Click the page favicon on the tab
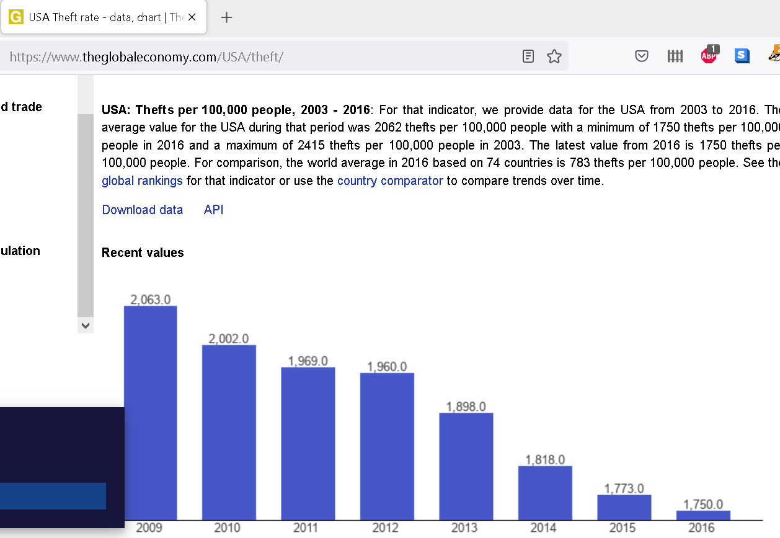 16,17
